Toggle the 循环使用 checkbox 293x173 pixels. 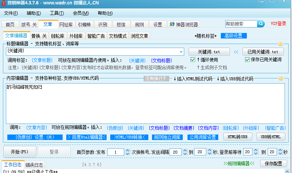pos(193,60)
